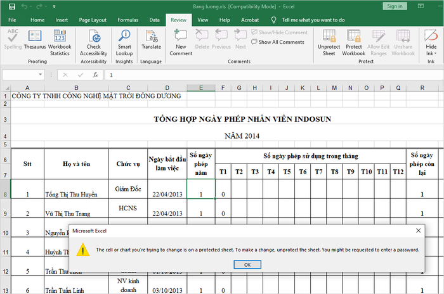The image size is (444, 294).
Task: Switch to the Page Layout tab
Action: pyautogui.click(x=93, y=20)
